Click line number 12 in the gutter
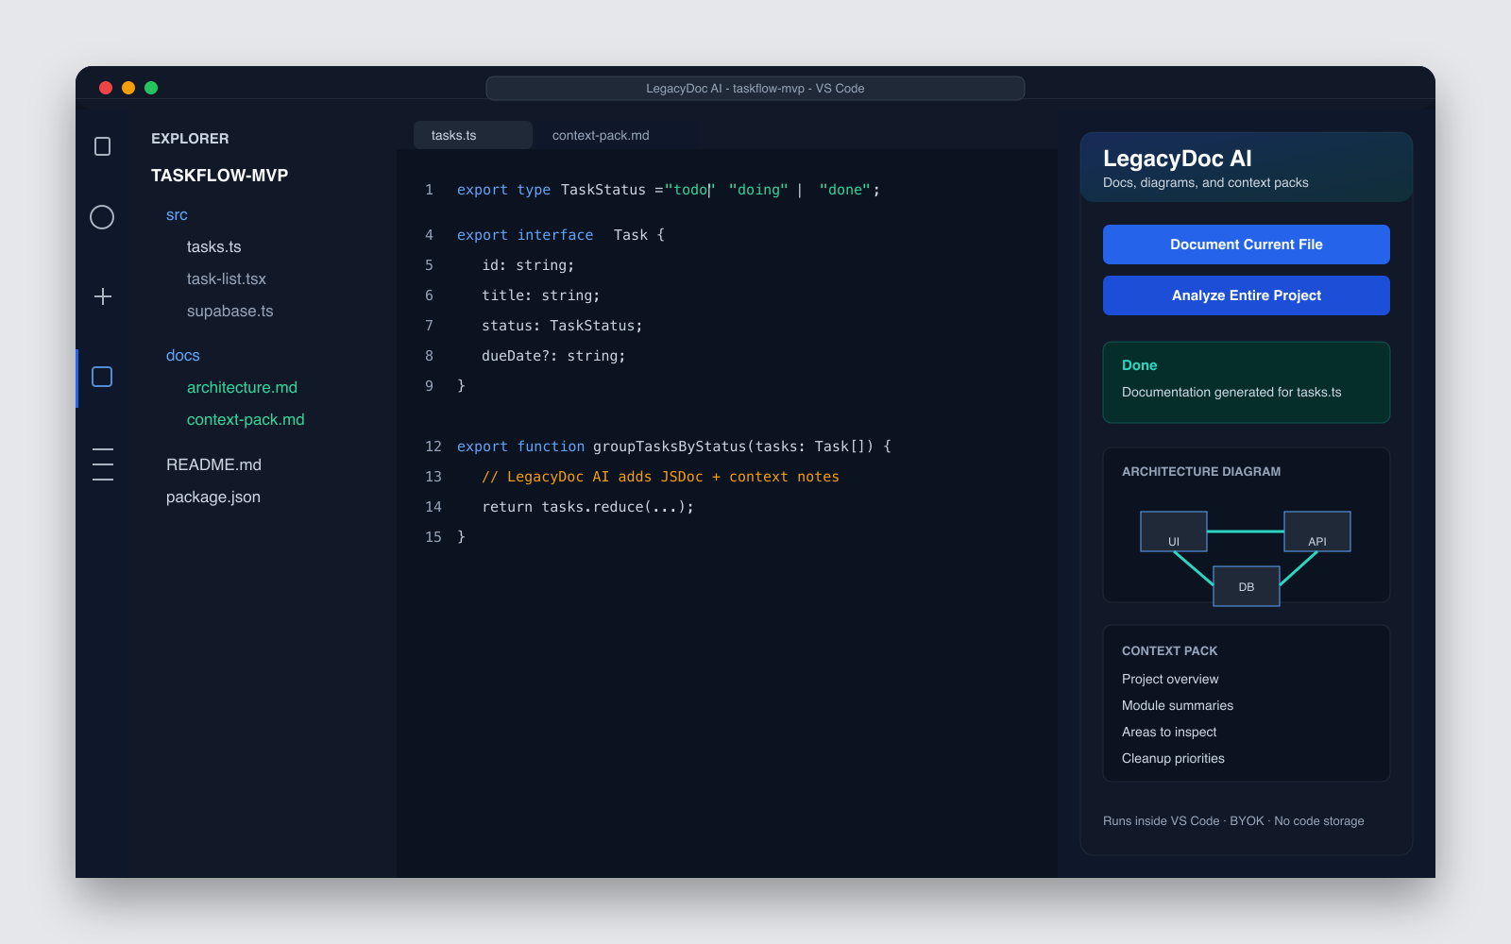The image size is (1511, 944). tap(433, 447)
